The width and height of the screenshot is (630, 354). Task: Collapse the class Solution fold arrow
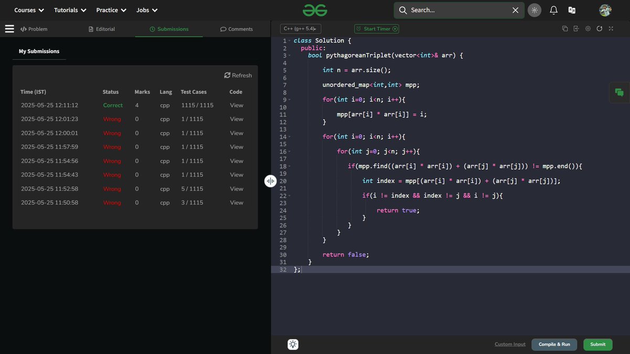[289, 41]
